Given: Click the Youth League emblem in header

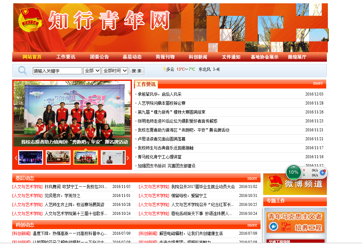Looking at the screenshot, I should 30,21.
